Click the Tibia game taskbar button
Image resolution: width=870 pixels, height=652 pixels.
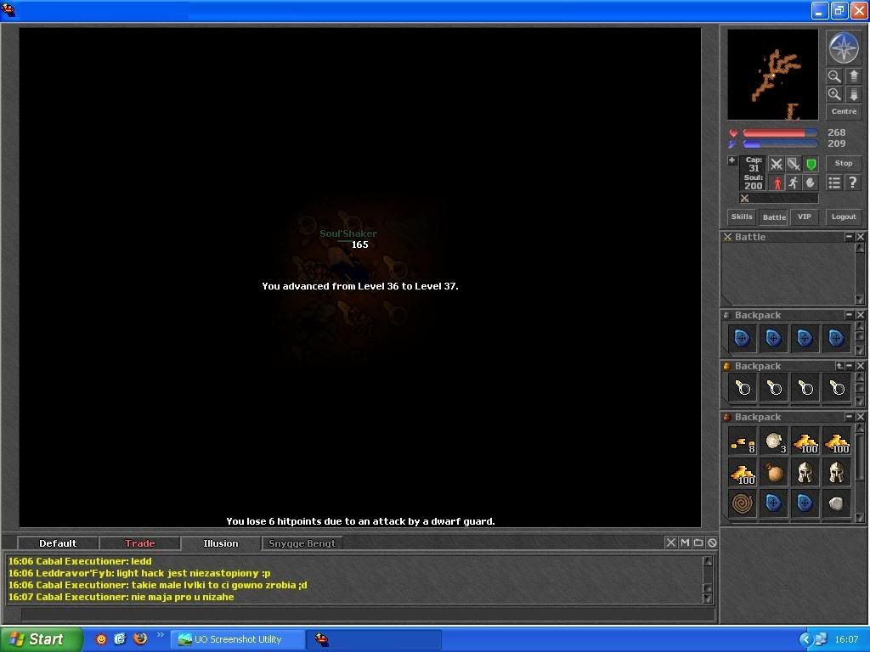[x=374, y=639]
